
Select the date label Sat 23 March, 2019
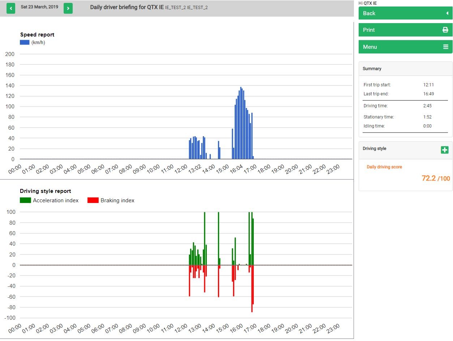coord(39,7)
